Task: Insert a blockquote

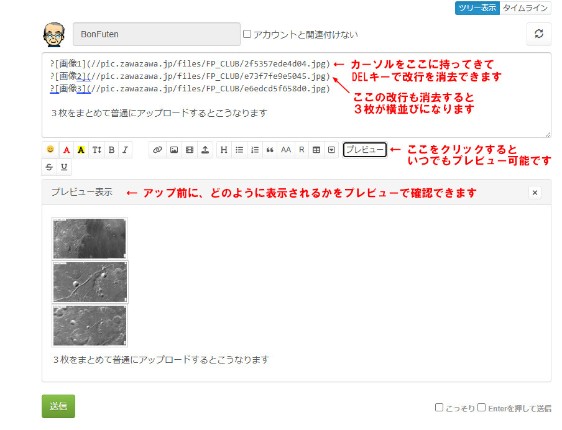Action: click(270, 150)
